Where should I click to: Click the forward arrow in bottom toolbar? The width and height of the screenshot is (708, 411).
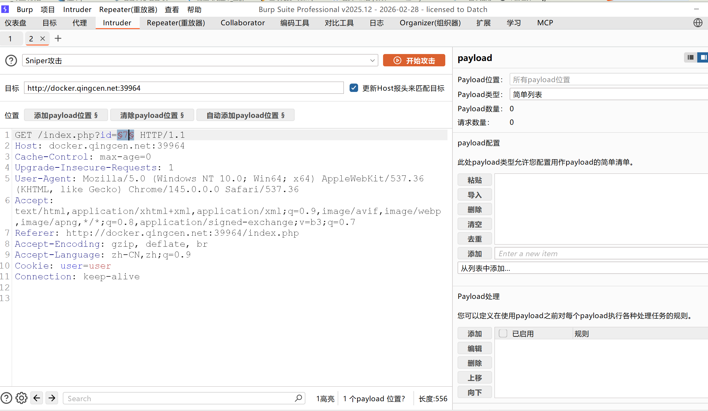point(52,398)
